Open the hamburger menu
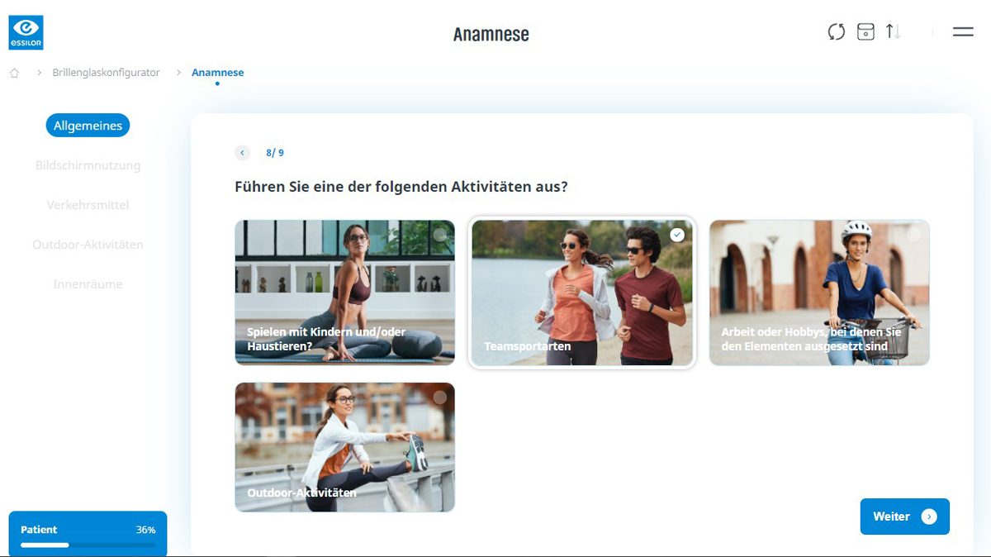Screen dimensions: 991x557 click(x=962, y=32)
